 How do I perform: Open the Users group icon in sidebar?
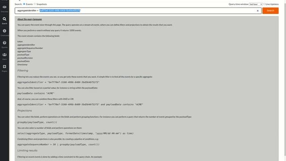click(x=4, y=55)
